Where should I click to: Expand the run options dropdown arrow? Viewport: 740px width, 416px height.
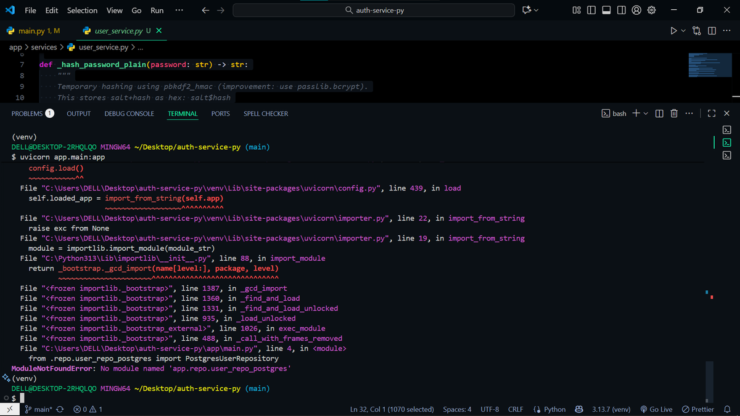pyautogui.click(x=683, y=31)
